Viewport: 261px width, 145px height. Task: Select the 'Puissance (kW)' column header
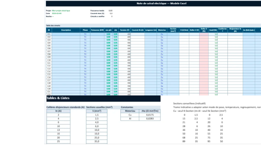pyautogui.click(x=97, y=30)
